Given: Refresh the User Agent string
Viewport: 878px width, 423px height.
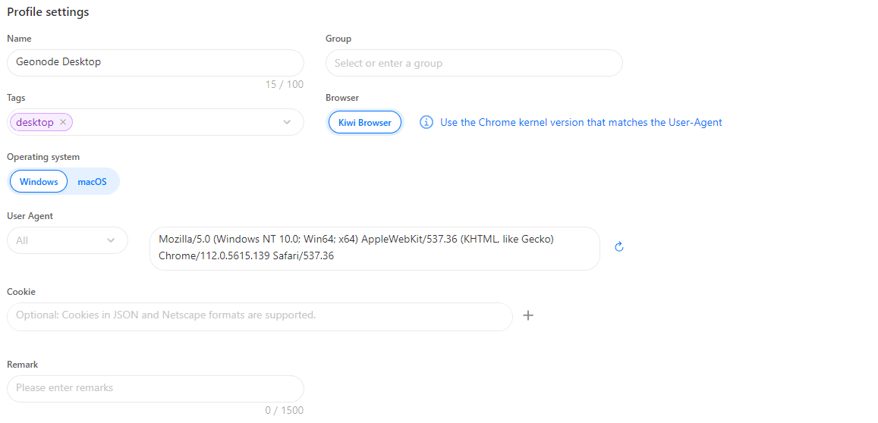Looking at the screenshot, I should point(618,247).
